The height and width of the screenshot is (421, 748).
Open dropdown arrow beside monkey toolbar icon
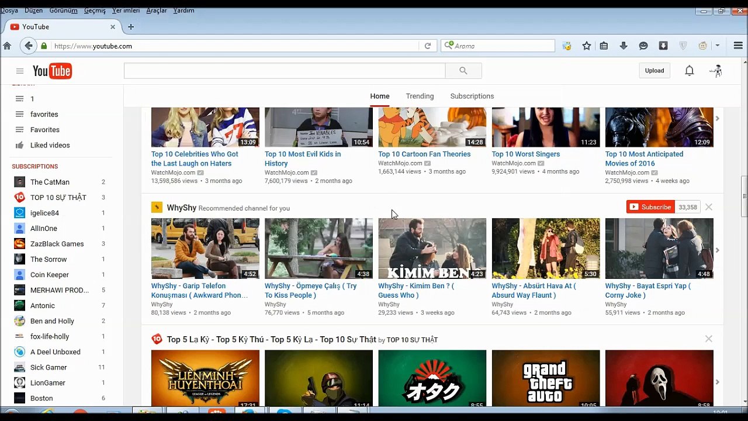pos(717,46)
